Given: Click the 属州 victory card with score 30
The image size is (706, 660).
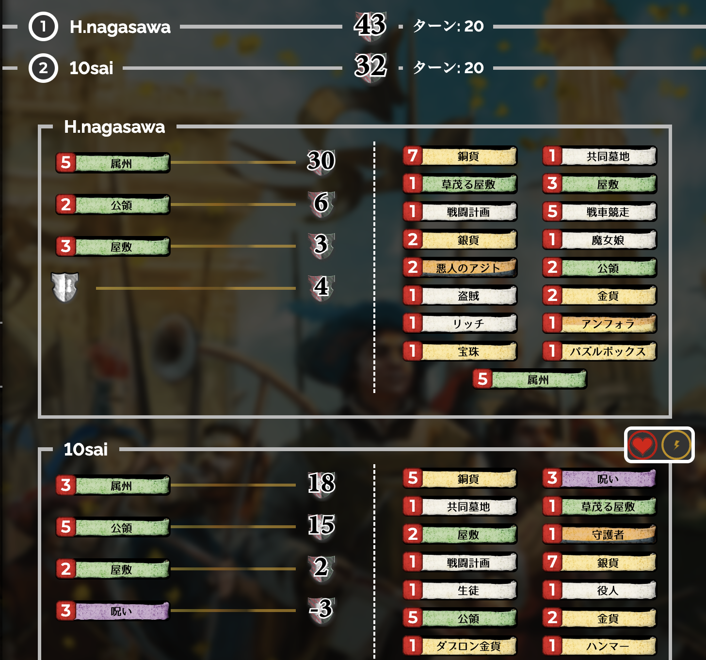Looking at the screenshot, I should pos(113,163).
